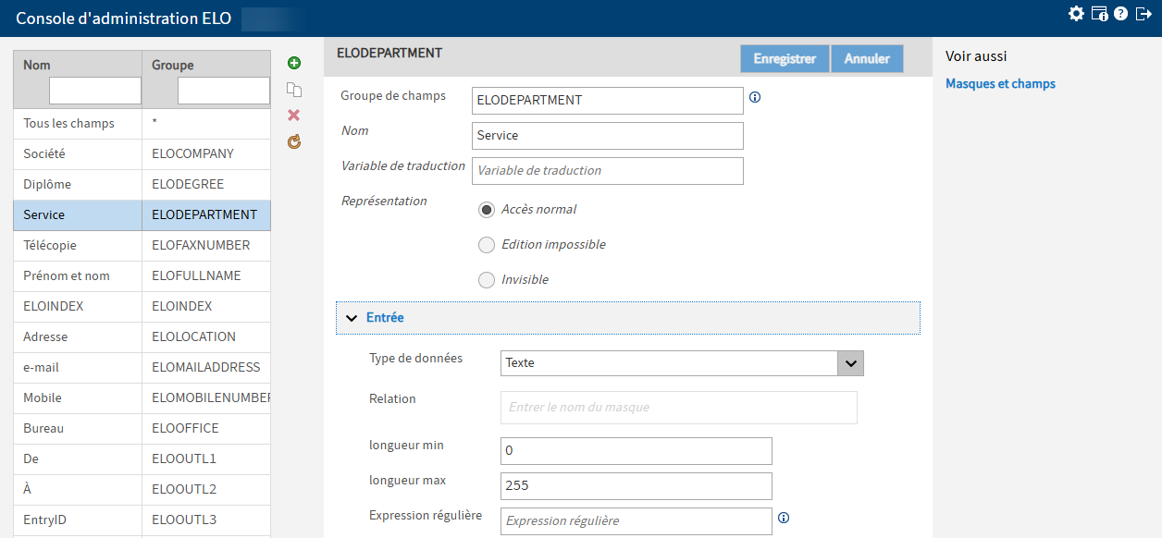
Task: Click info icon beside Expression régulière
Action: click(x=784, y=518)
